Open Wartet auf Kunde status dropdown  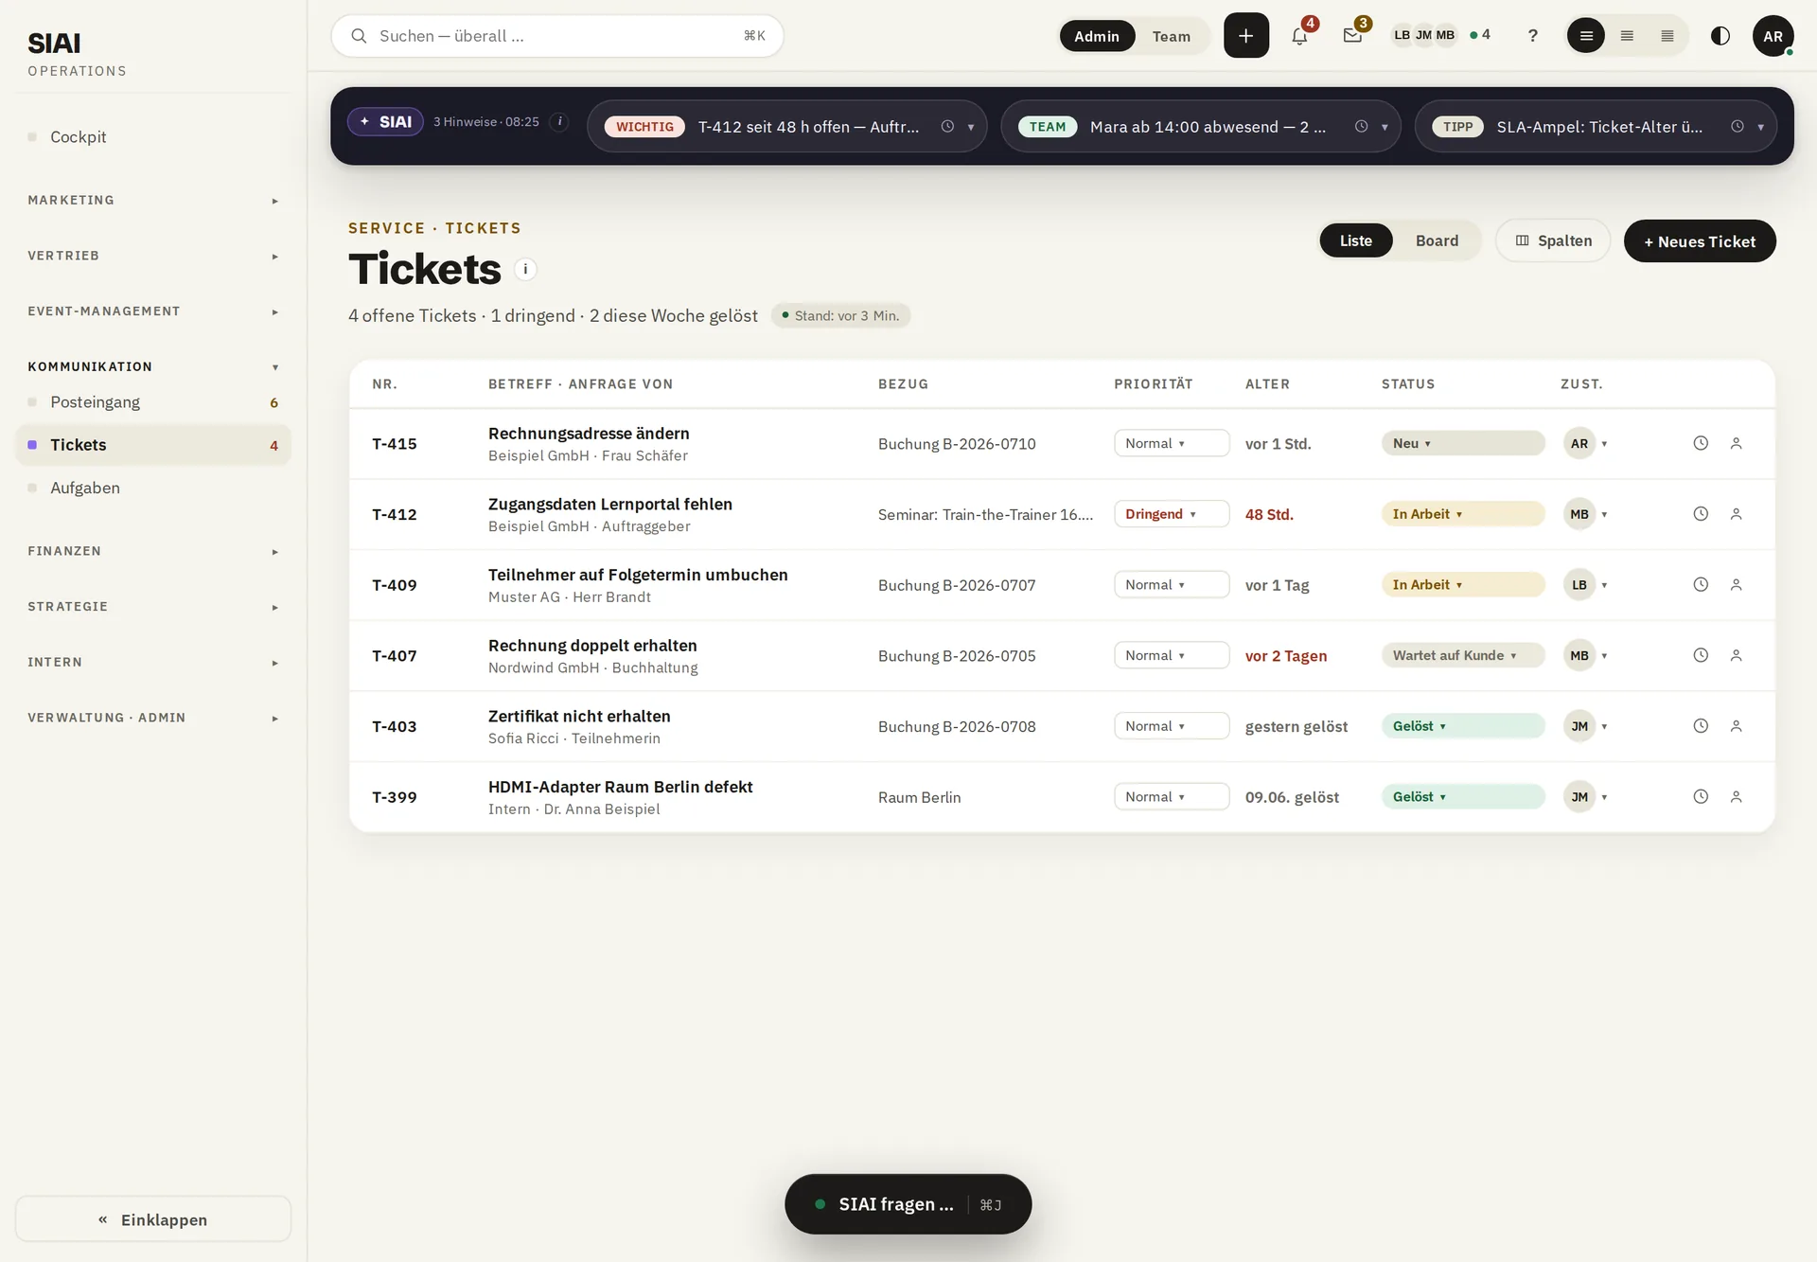[x=1463, y=655]
